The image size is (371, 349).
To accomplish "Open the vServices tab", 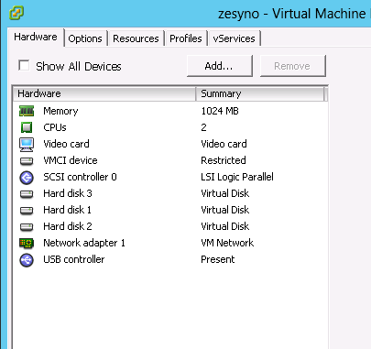I will (234, 38).
